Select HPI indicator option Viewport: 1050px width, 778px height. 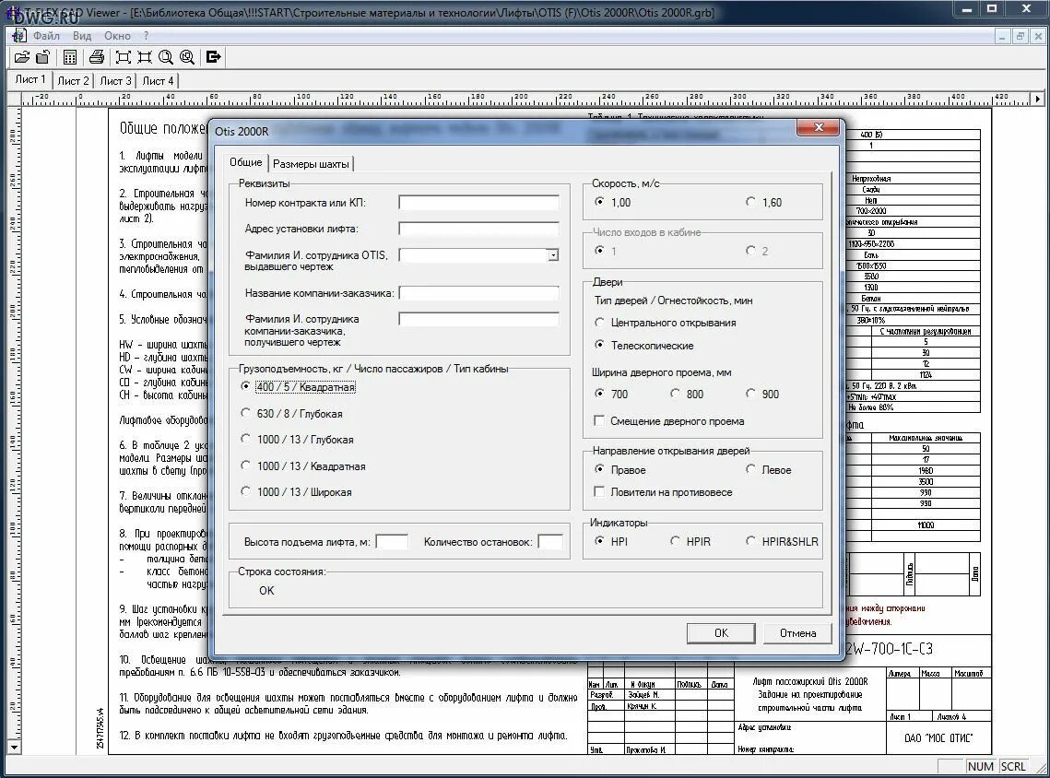[611, 542]
